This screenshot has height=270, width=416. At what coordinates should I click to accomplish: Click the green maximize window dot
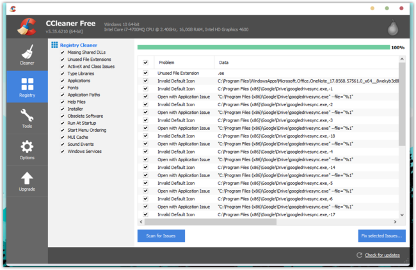(x=387, y=8)
